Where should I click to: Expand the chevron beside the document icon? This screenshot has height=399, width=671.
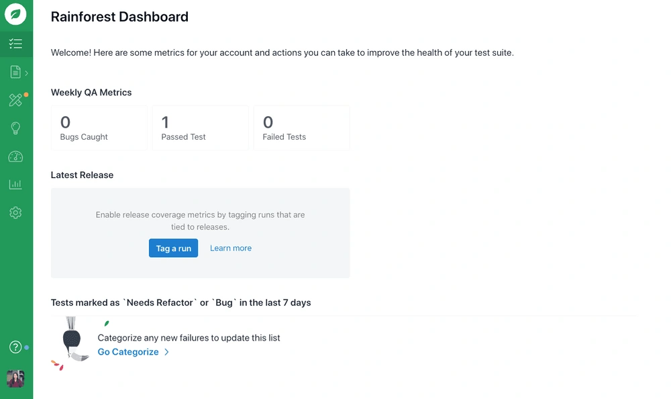click(27, 73)
